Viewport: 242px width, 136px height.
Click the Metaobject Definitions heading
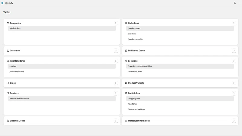tap(139, 121)
